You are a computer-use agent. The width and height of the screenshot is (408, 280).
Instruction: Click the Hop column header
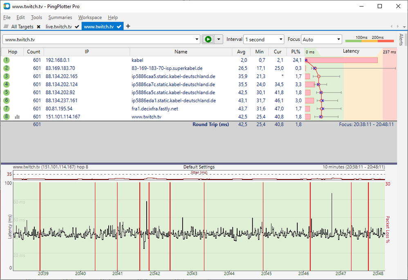[x=13, y=52]
